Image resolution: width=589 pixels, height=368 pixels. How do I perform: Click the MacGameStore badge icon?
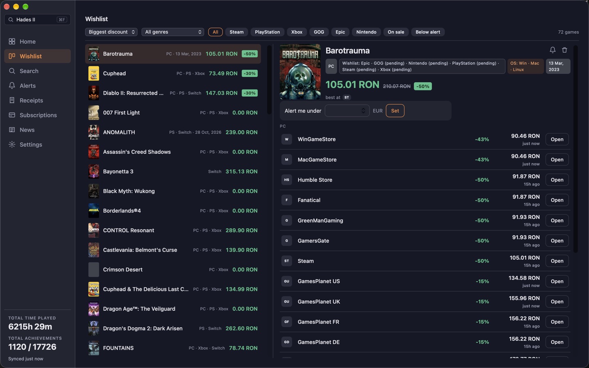coord(287,160)
